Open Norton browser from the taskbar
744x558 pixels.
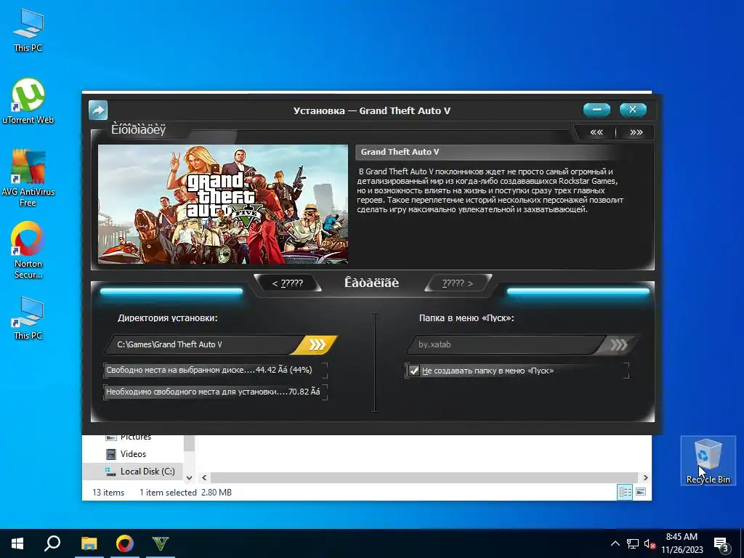click(125, 543)
